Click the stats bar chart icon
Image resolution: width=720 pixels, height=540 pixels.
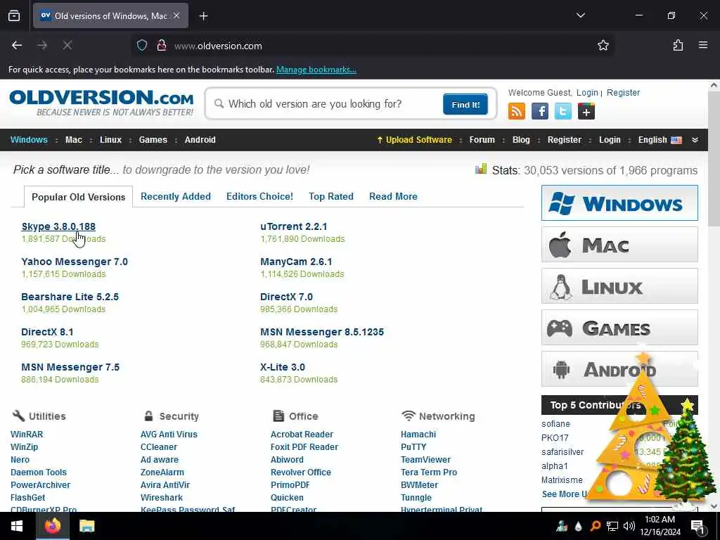481,169
